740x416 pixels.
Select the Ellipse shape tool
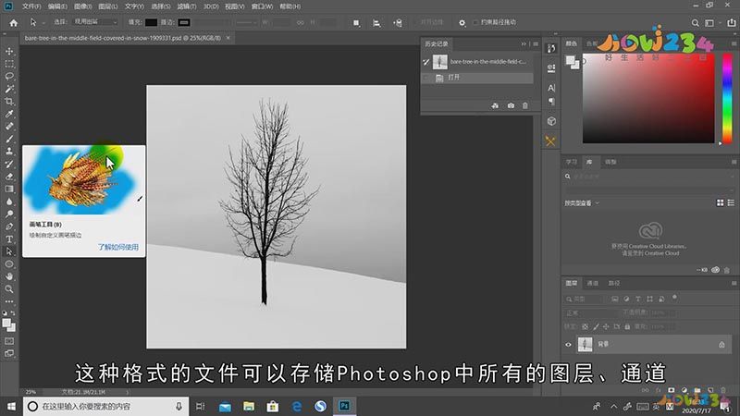[9, 264]
